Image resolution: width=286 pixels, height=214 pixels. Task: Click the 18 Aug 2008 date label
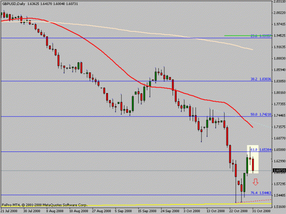[78, 211]
